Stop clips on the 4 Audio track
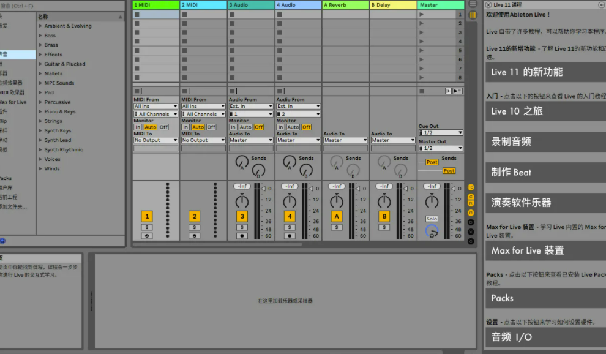The image size is (606, 354). [x=279, y=91]
